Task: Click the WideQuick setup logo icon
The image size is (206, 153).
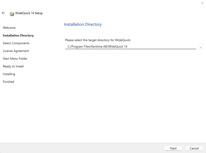Action: pos(12,14)
